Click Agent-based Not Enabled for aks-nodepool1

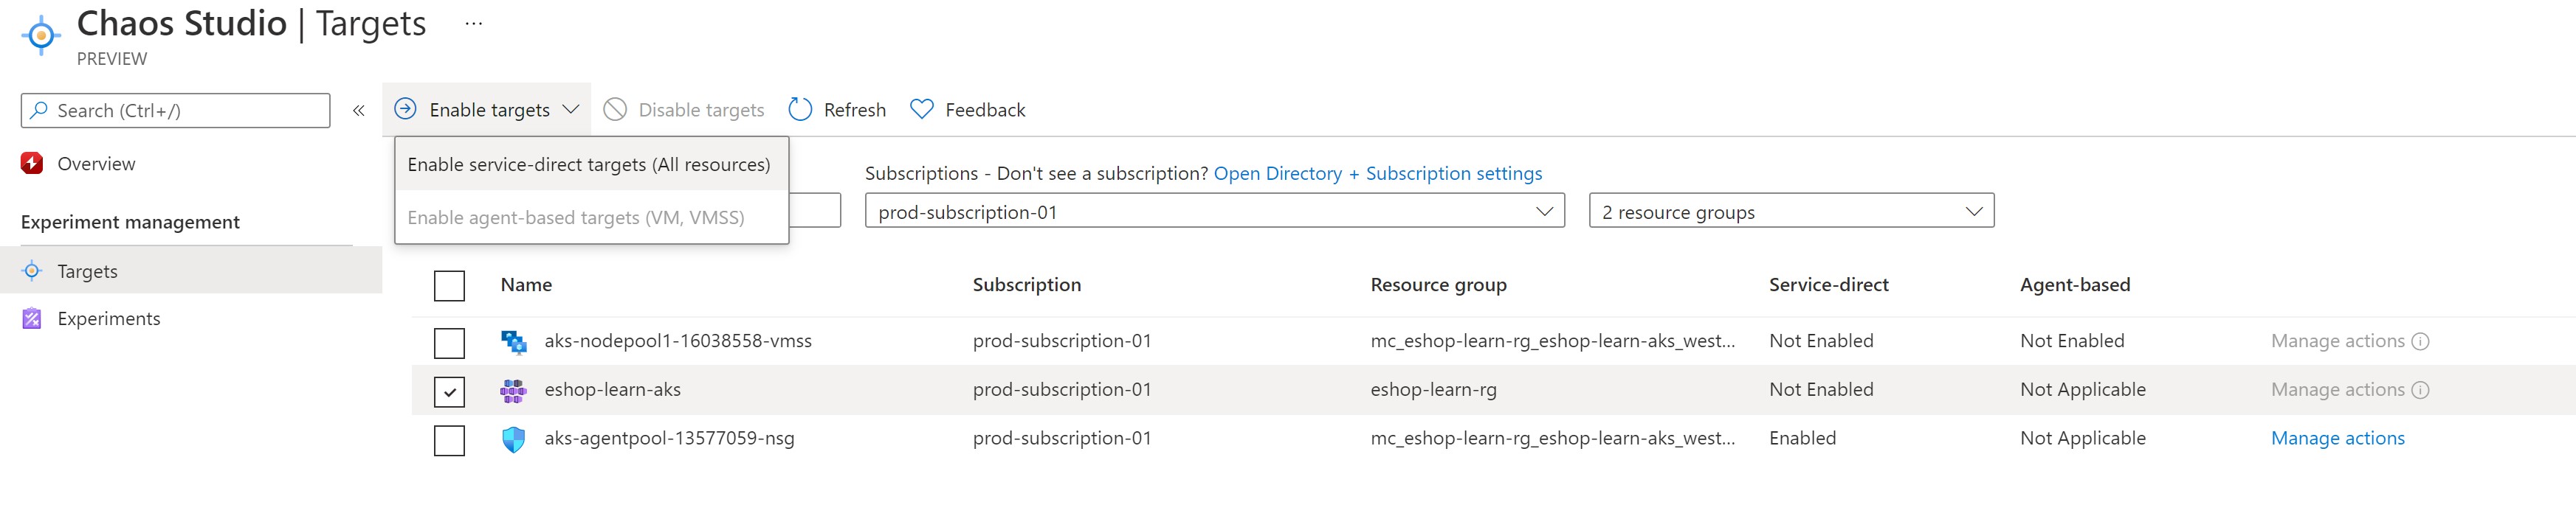pyautogui.click(x=2072, y=341)
